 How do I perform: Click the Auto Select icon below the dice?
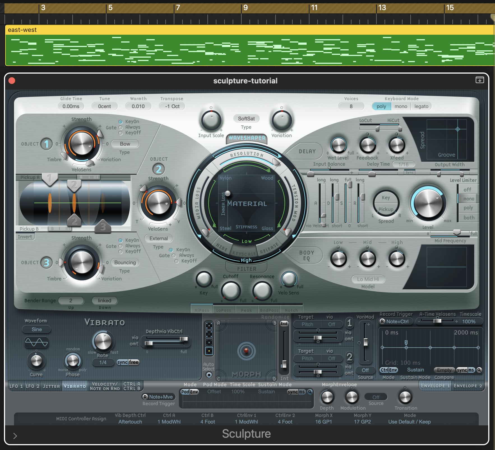pyautogui.click(x=209, y=374)
